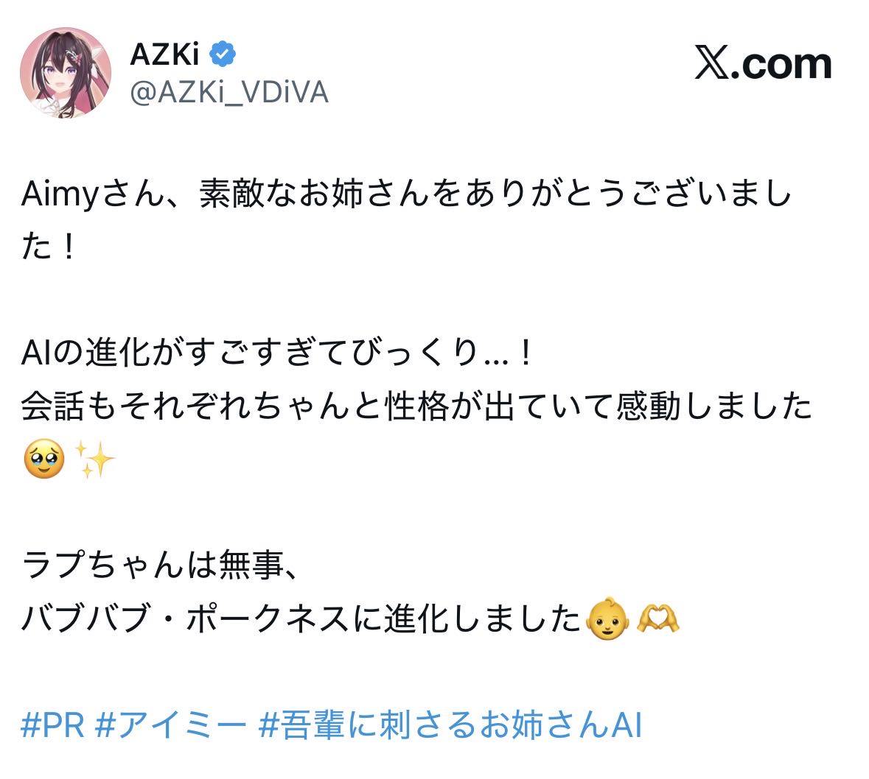The image size is (869, 779).
Task: Open AZKi's profile picture avatar
Action: [x=66, y=73]
